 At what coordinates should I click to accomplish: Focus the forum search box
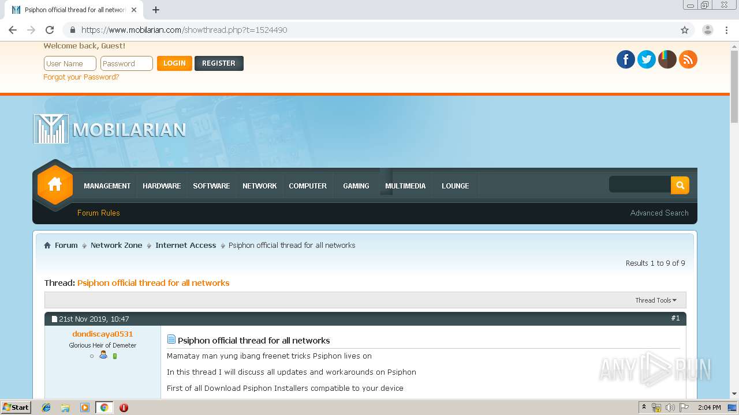pos(640,185)
